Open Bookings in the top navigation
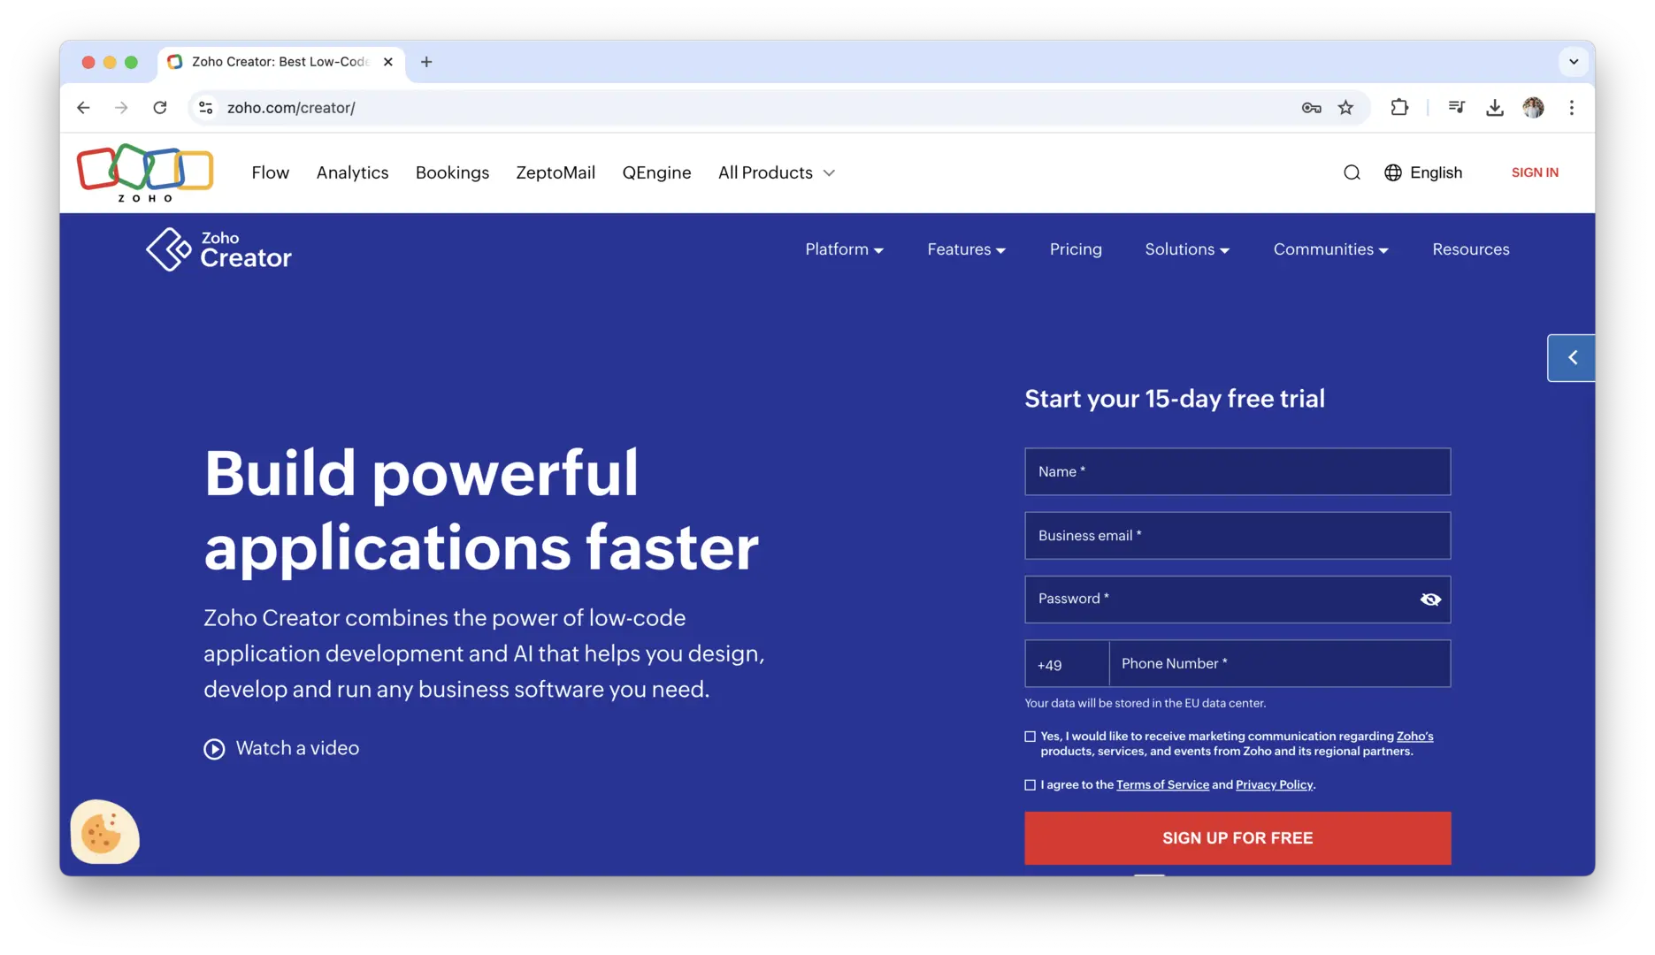Image resolution: width=1655 pixels, height=955 pixels. point(452,172)
